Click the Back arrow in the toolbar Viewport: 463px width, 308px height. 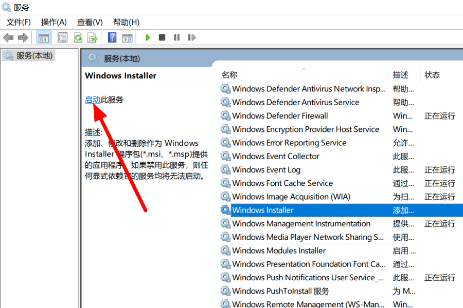tap(8, 37)
